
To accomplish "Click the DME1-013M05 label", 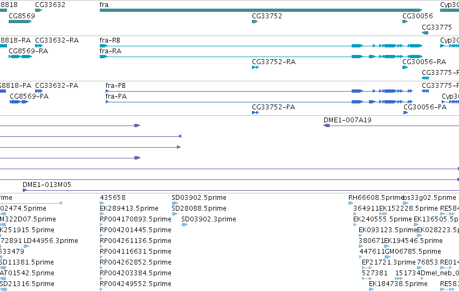I will 47,184.
